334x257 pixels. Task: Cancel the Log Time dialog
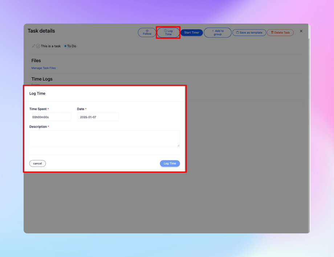click(37, 163)
